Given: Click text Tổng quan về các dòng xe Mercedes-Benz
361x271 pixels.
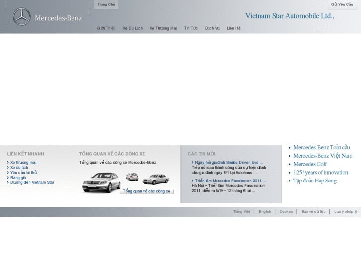Looking at the screenshot, I should point(118,163).
